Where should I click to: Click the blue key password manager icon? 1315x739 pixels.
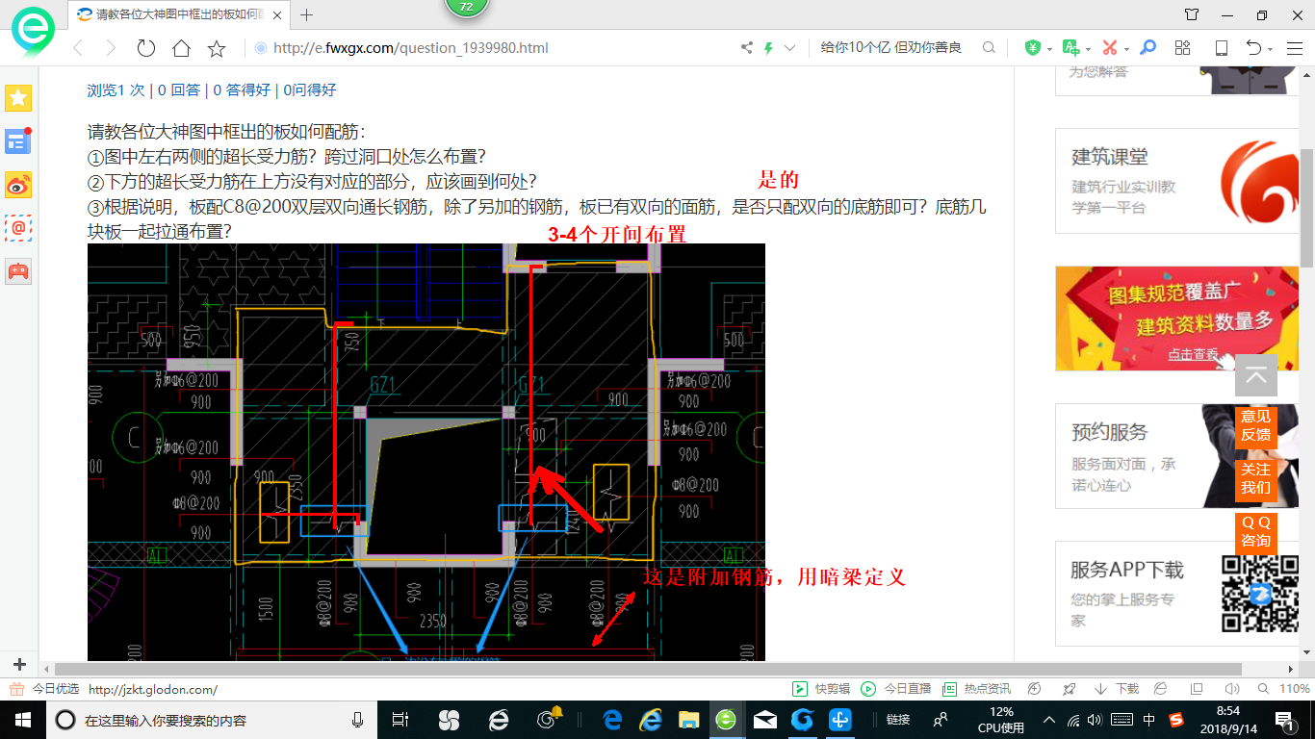click(1147, 47)
